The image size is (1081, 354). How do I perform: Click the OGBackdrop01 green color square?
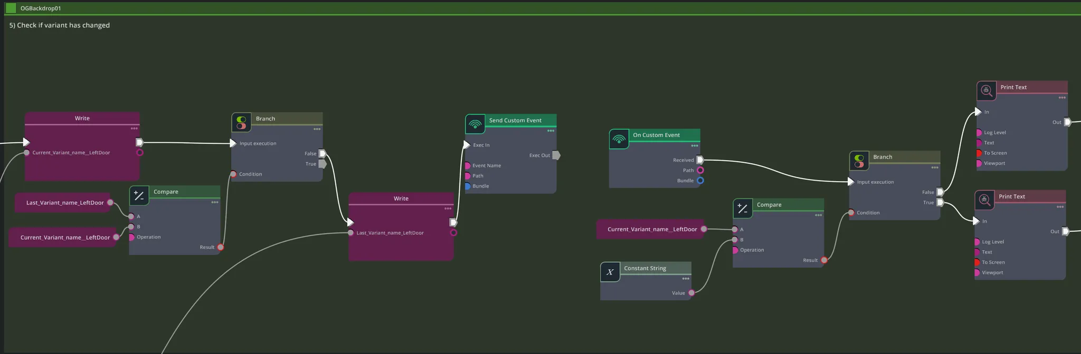[11, 8]
